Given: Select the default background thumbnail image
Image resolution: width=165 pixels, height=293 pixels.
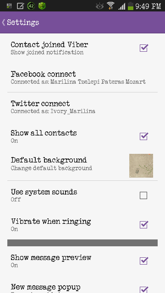Looking at the screenshot, I should [x=141, y=166].
